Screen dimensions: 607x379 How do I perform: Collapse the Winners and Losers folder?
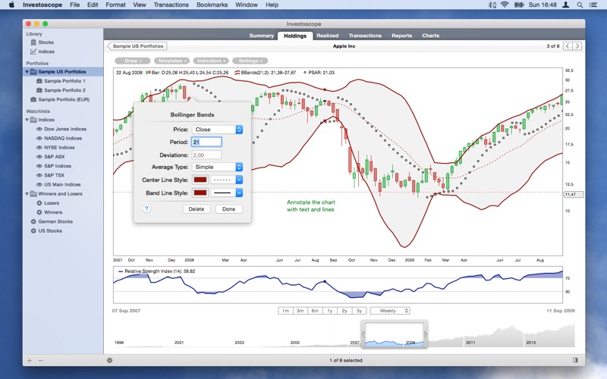tap(27, 194)
